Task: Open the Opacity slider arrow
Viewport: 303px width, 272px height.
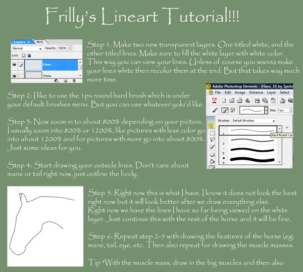Action: click(x=70, y=48)
